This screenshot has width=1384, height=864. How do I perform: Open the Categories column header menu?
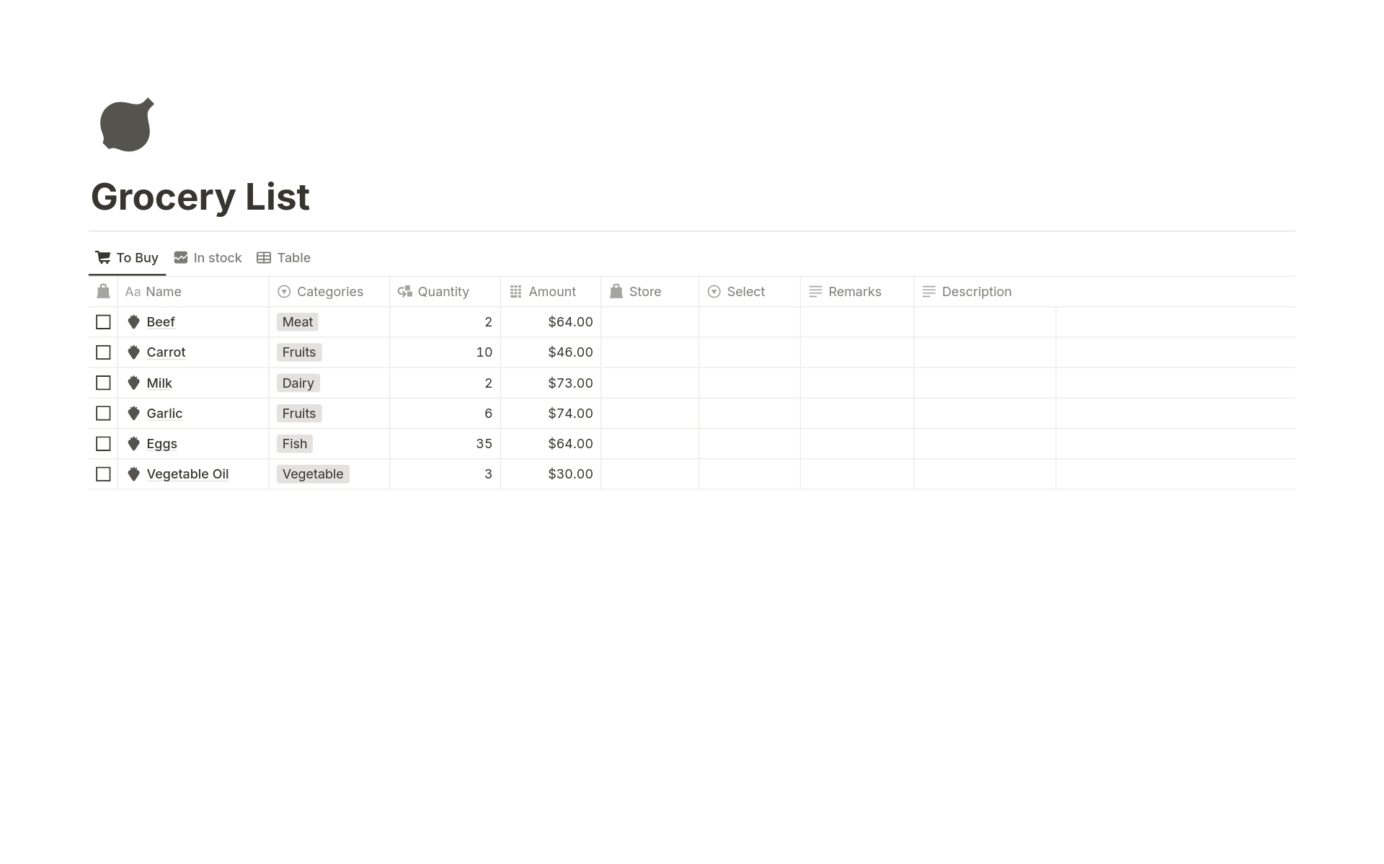tap(329, 291)
